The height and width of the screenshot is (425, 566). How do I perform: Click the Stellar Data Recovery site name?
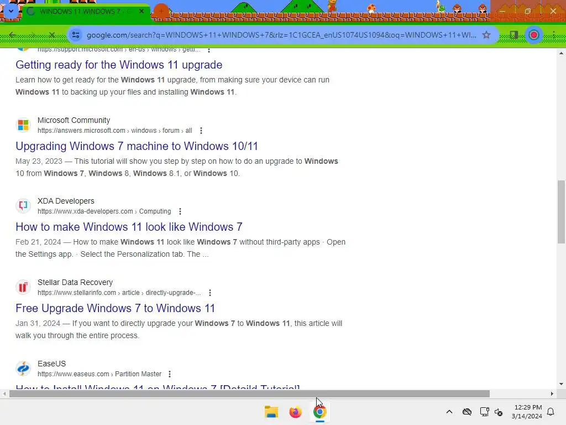(75, 282)
